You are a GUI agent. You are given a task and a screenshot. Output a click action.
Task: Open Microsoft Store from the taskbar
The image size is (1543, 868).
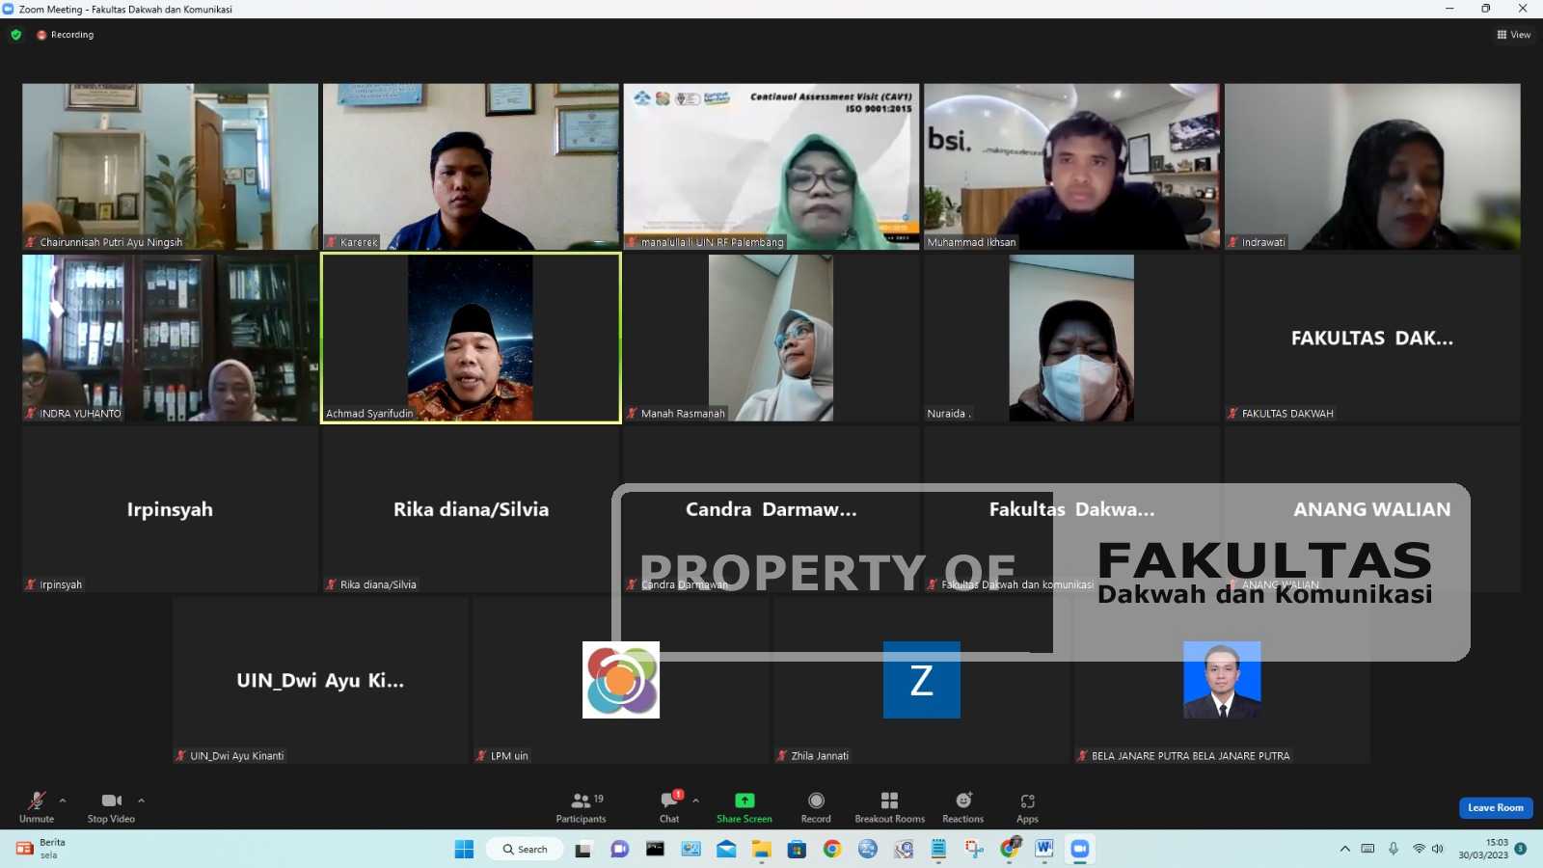coord(797,849)
